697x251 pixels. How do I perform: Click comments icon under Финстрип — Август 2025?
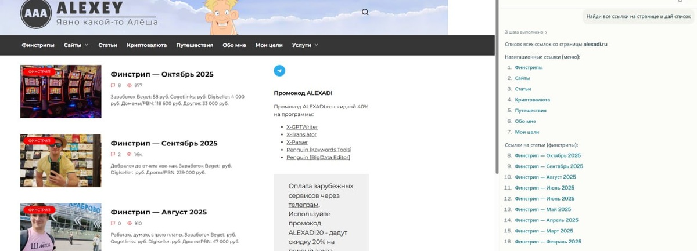(113, 223)
